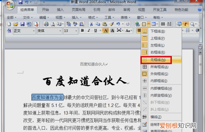Image resolution: width=205 pixels, height=132 pixels.
Task: Click the vertical scrollbar up arrow
Action: coord(200,53)
